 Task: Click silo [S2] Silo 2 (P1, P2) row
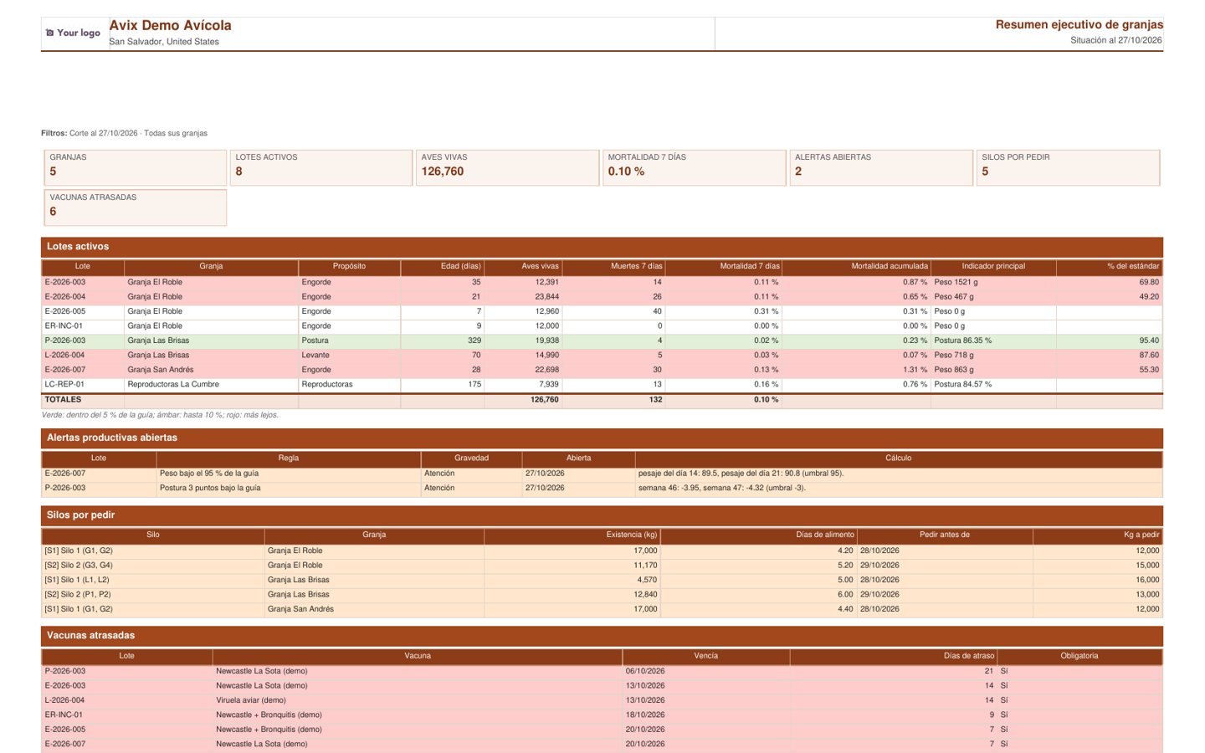[x=602, y=595]
